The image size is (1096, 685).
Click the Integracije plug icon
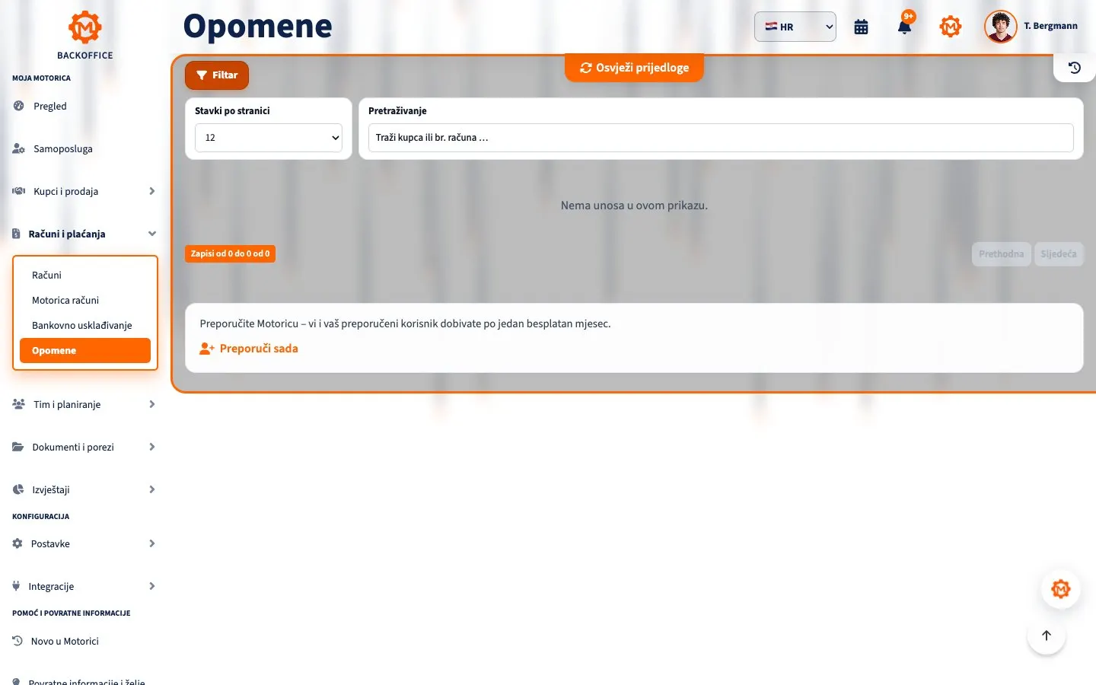(16, 586)
